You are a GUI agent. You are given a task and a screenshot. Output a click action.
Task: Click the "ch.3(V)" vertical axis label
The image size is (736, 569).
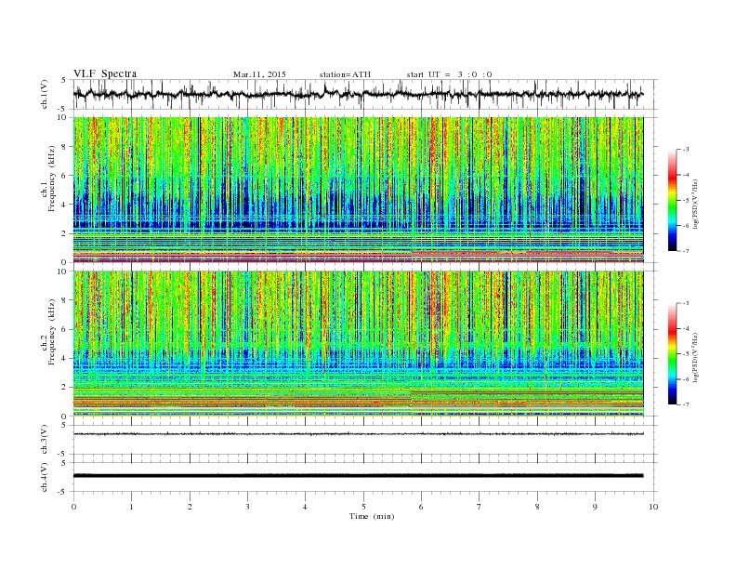pyautogui.click(x=45, y=440)
